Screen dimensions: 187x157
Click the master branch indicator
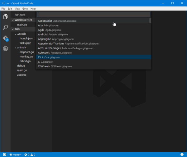coord(16,155)
